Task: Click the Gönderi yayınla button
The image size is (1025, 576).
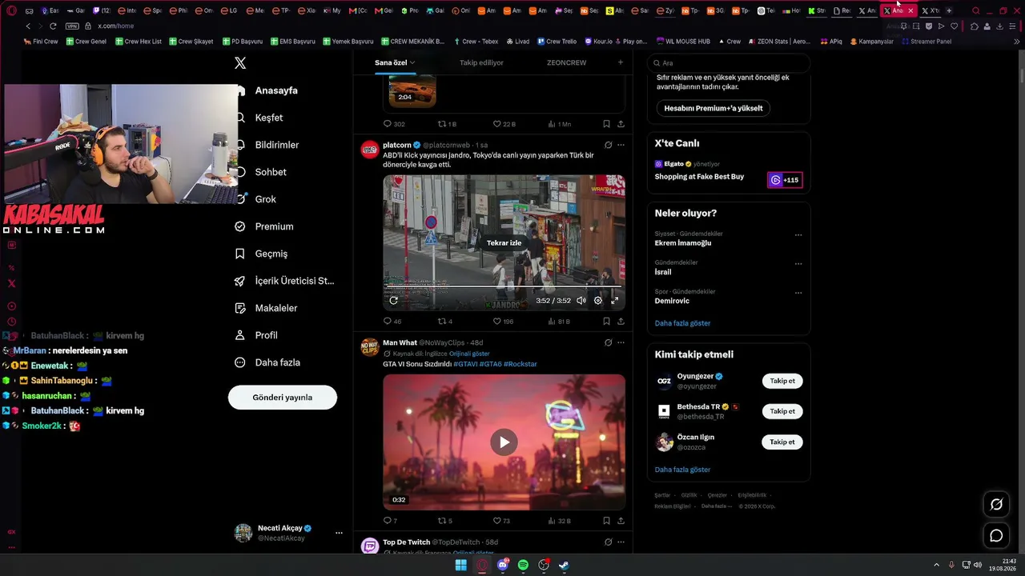Action: (x=283, y=398)
